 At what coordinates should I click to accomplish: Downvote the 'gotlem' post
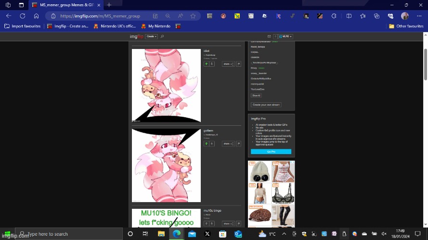(x=212, y=144)
